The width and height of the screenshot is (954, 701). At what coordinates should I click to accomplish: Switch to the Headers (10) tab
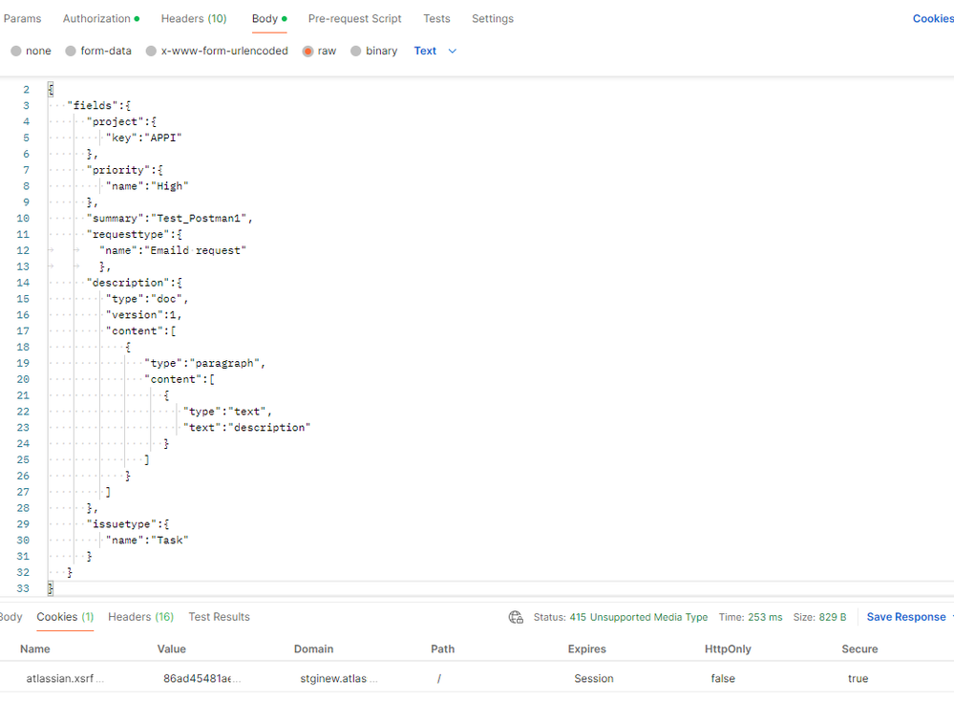194,18
